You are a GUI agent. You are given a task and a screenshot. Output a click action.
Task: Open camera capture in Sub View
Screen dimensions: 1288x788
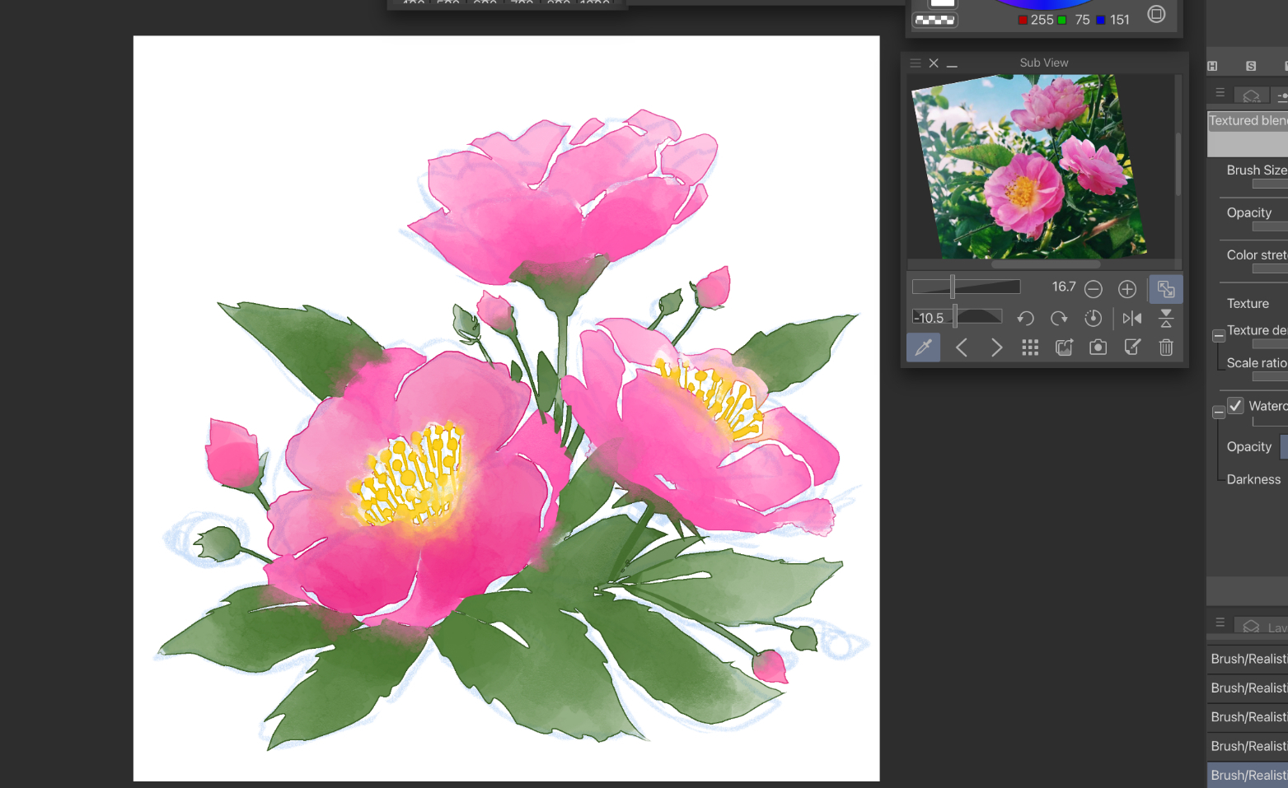click(1098, 347)
